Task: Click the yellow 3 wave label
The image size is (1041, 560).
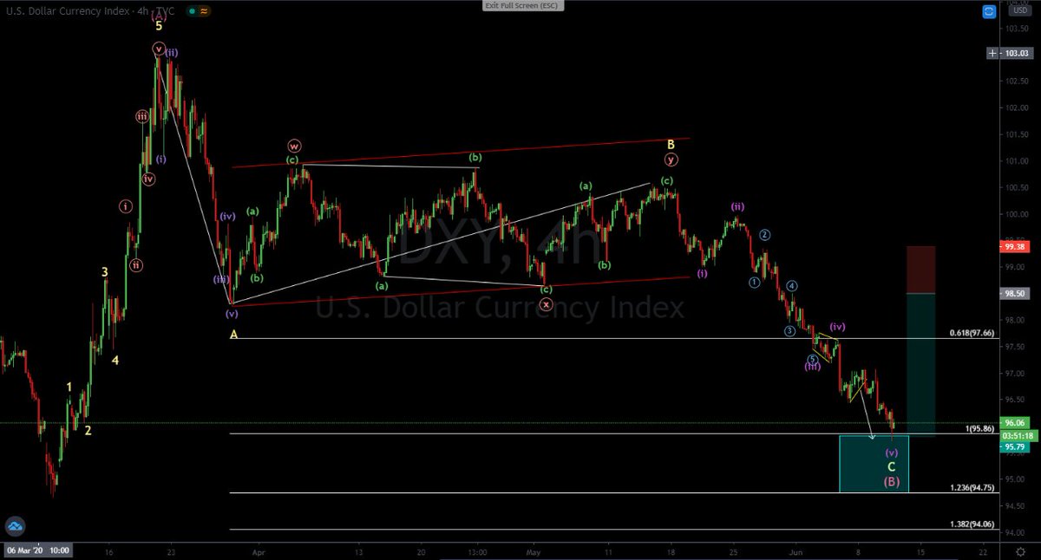Action: pos(105,272)
